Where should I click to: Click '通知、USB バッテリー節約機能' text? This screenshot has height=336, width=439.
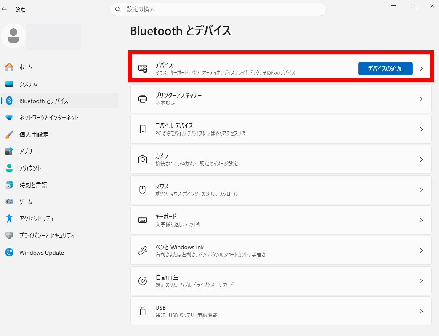point(186,315)
